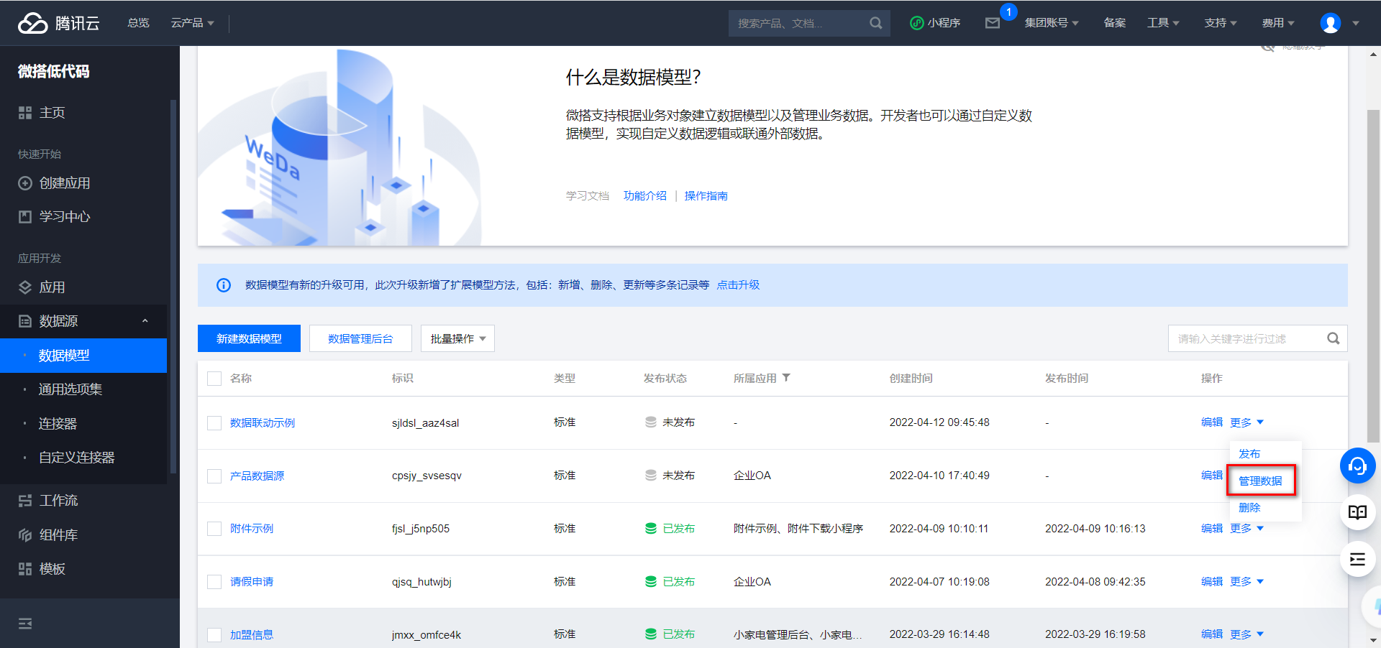The width and height of the screenshot is (1381, 648).
Task: Check the 附件示例 row checkbox
Action: (x=214, y=529)
